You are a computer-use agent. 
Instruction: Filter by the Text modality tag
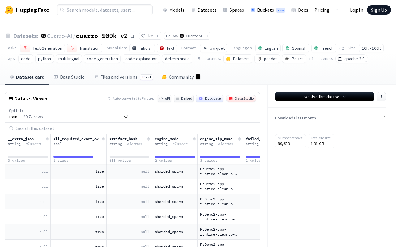[167, 48]
